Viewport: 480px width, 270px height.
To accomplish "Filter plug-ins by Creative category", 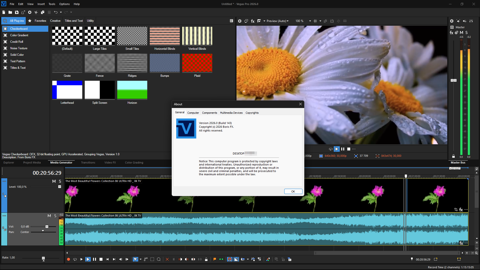I will [x=55, y=21].
